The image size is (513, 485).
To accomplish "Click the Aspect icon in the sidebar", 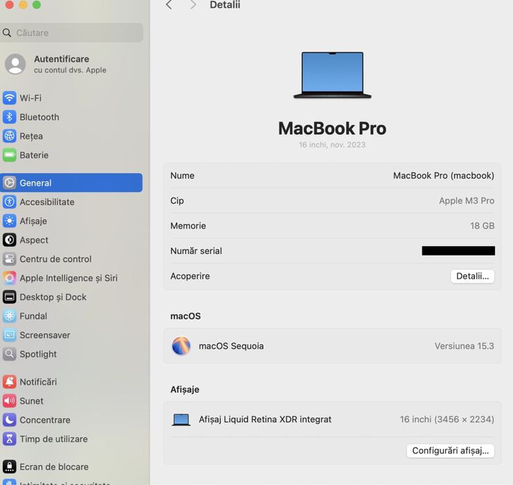I will 10,240.
